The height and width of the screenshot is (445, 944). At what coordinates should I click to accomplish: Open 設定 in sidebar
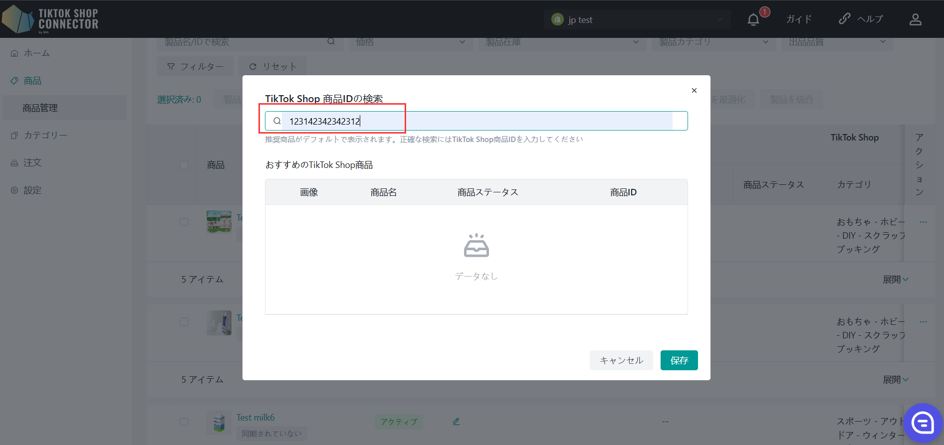pos(32,190)
